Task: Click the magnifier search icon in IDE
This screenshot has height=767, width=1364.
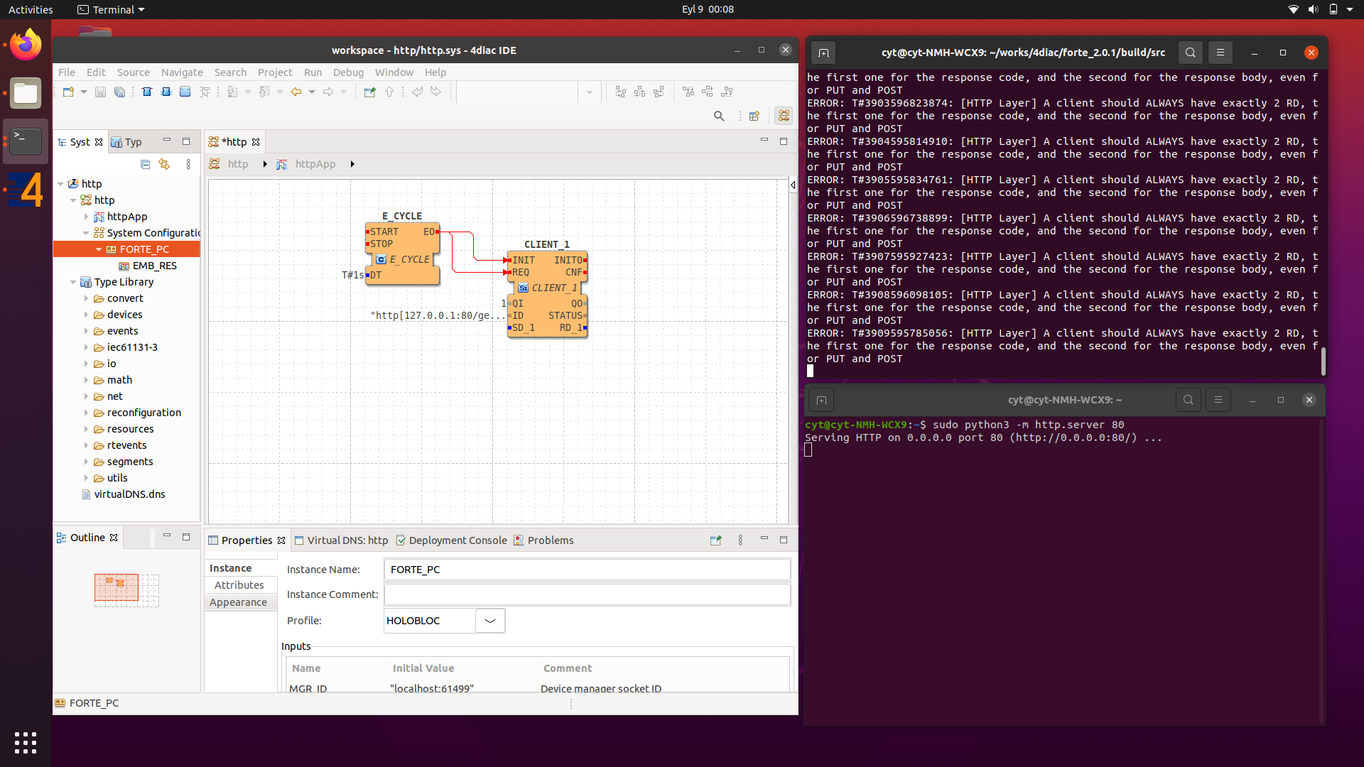Action: coord(719,116)
